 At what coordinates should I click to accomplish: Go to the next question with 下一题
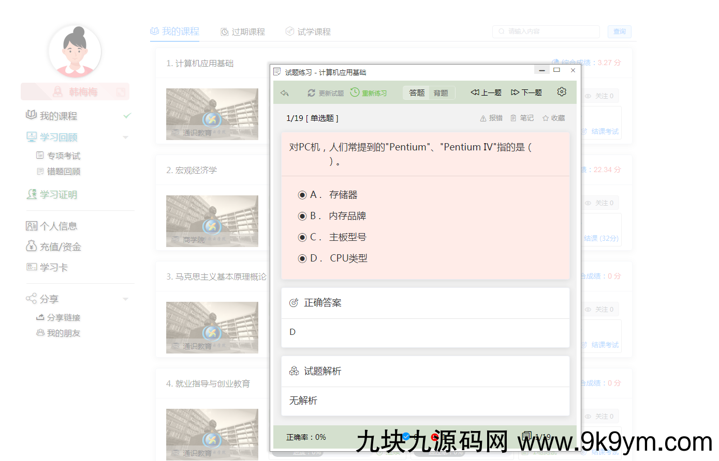[526, 93]
